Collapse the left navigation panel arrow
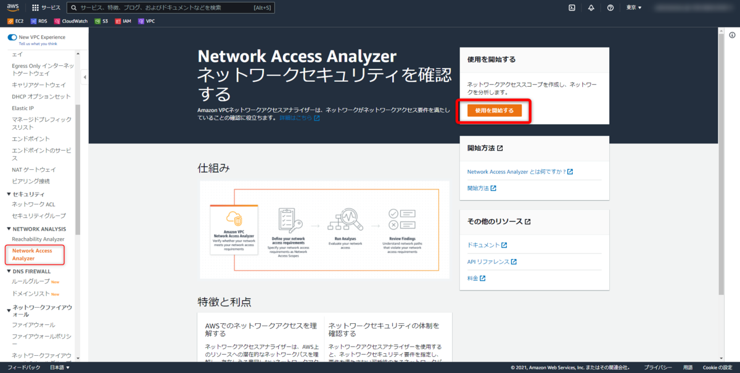 point(84,77)
